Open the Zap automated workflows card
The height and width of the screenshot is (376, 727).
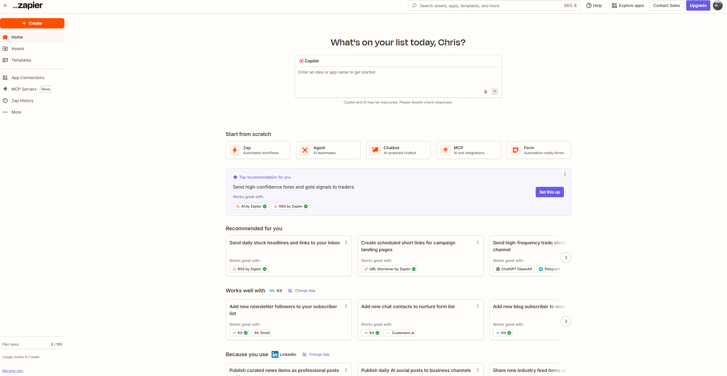pos(258,150)
